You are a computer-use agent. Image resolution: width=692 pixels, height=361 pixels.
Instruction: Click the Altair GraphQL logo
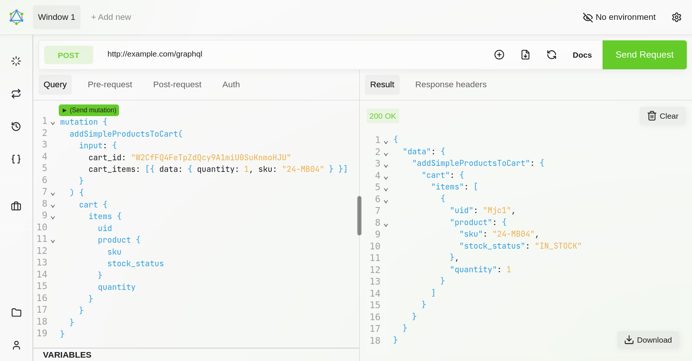click(16, 17)
